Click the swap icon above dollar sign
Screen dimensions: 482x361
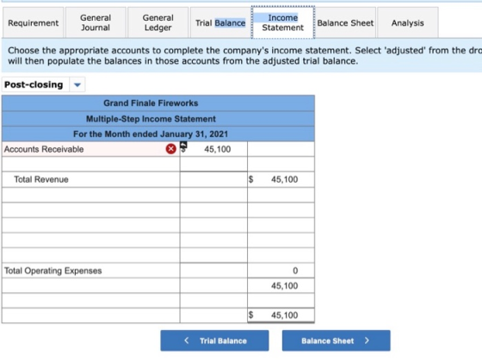(x=183, y=145)
